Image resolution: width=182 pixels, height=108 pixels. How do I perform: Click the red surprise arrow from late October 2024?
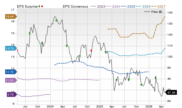point(91,51)
